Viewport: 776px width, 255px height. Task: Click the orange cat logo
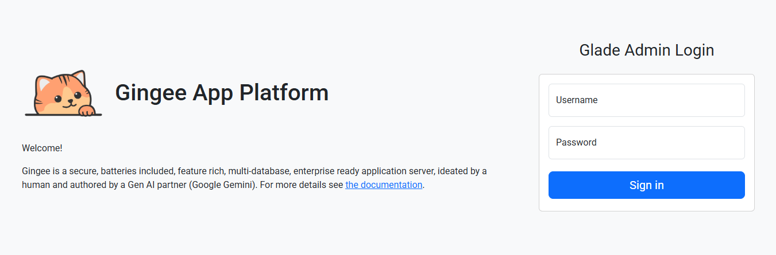coord(63,93)
